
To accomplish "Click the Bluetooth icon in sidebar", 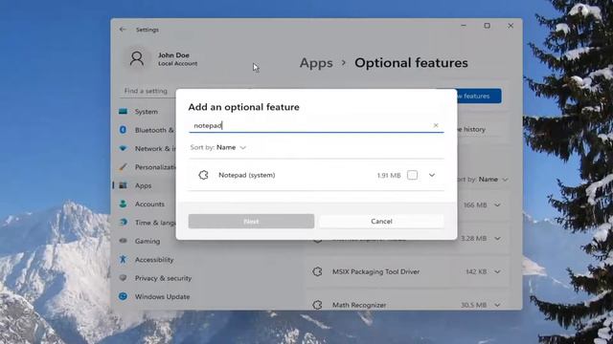I will 124,130.
